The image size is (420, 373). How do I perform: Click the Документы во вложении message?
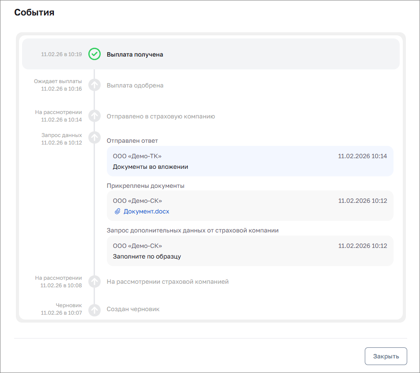coord(150,167)
